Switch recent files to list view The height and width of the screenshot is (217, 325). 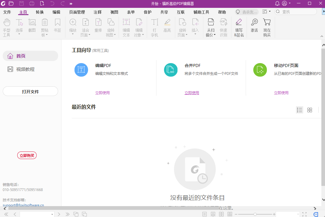[300, 110]
